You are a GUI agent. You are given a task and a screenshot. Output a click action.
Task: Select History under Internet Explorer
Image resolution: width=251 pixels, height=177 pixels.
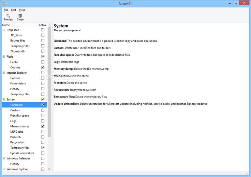pyautogui.click(x=15, y=89)
